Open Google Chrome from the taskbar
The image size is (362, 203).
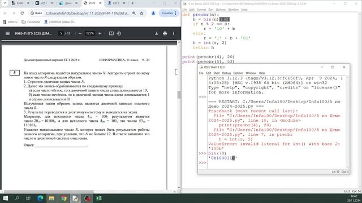pyautogui.click(x=64, y=198)
